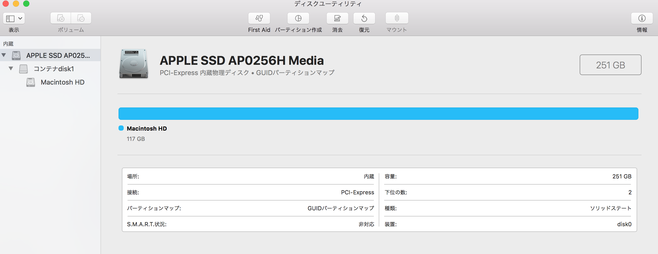Click the マウント mount icon
This screenshot has width=658, height=254.
(397, 18)
